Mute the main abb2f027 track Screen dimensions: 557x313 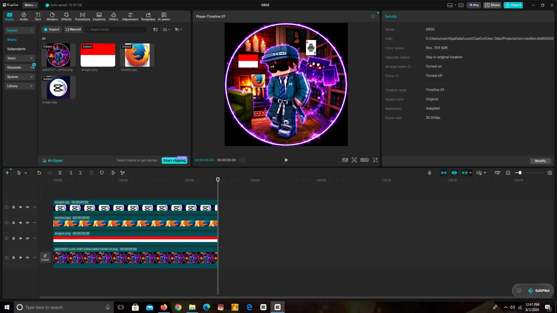(28, 258)
